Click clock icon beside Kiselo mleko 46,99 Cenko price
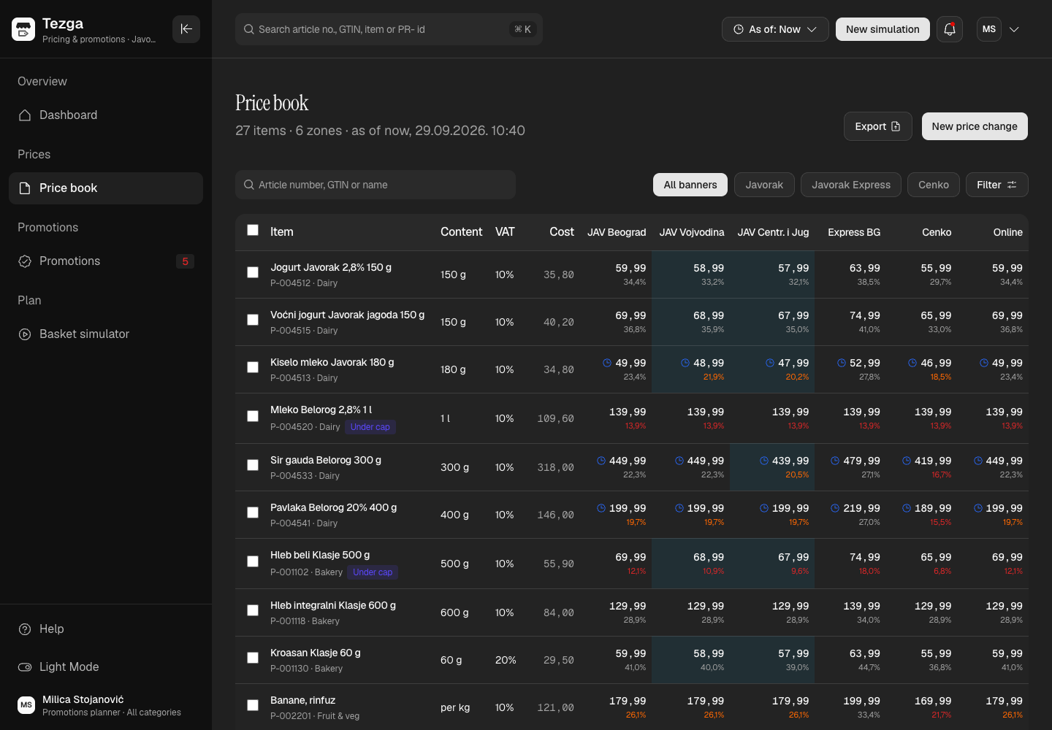1052x730 pixels. click(912, 363)
